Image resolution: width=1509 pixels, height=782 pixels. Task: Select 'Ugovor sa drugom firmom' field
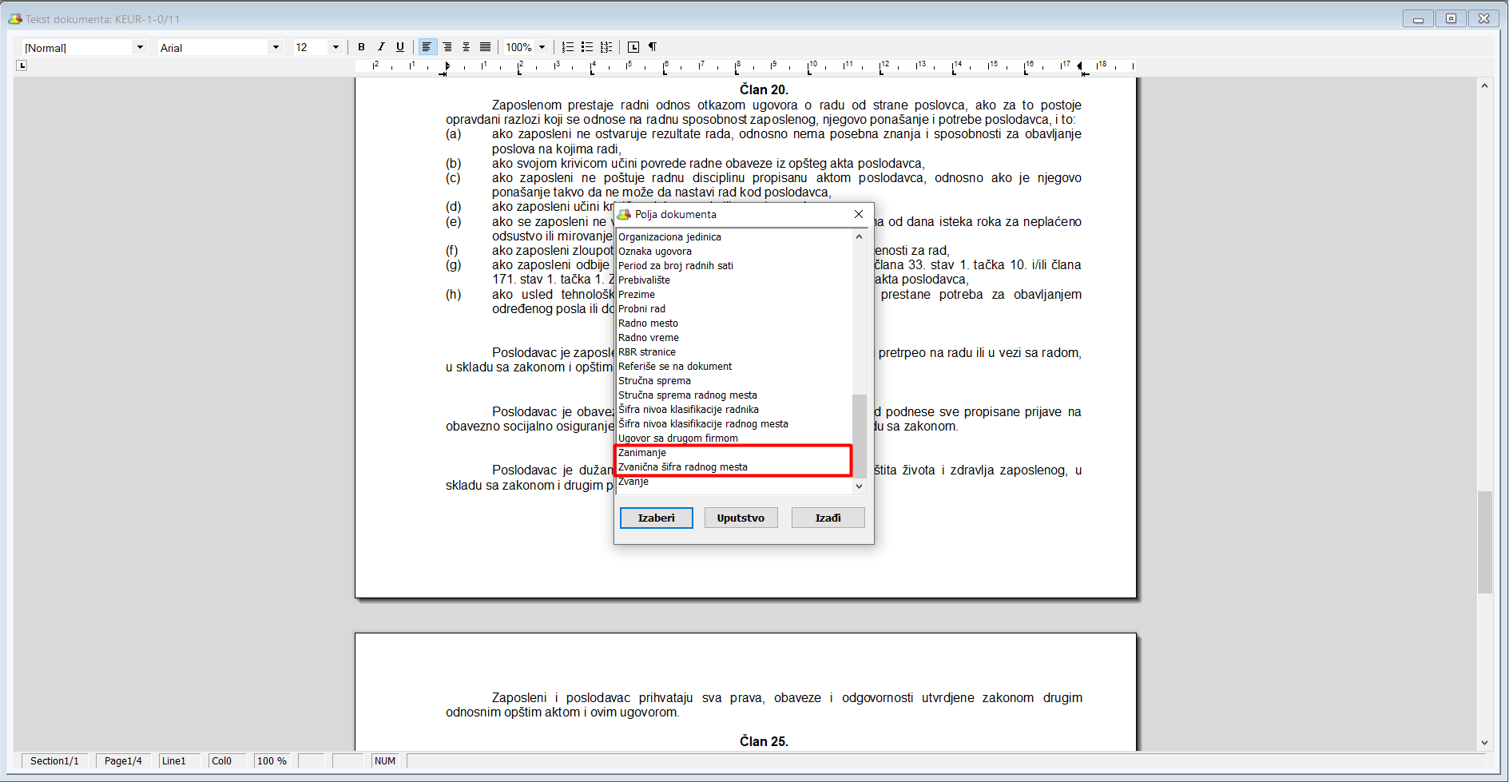tap(734, 439)
